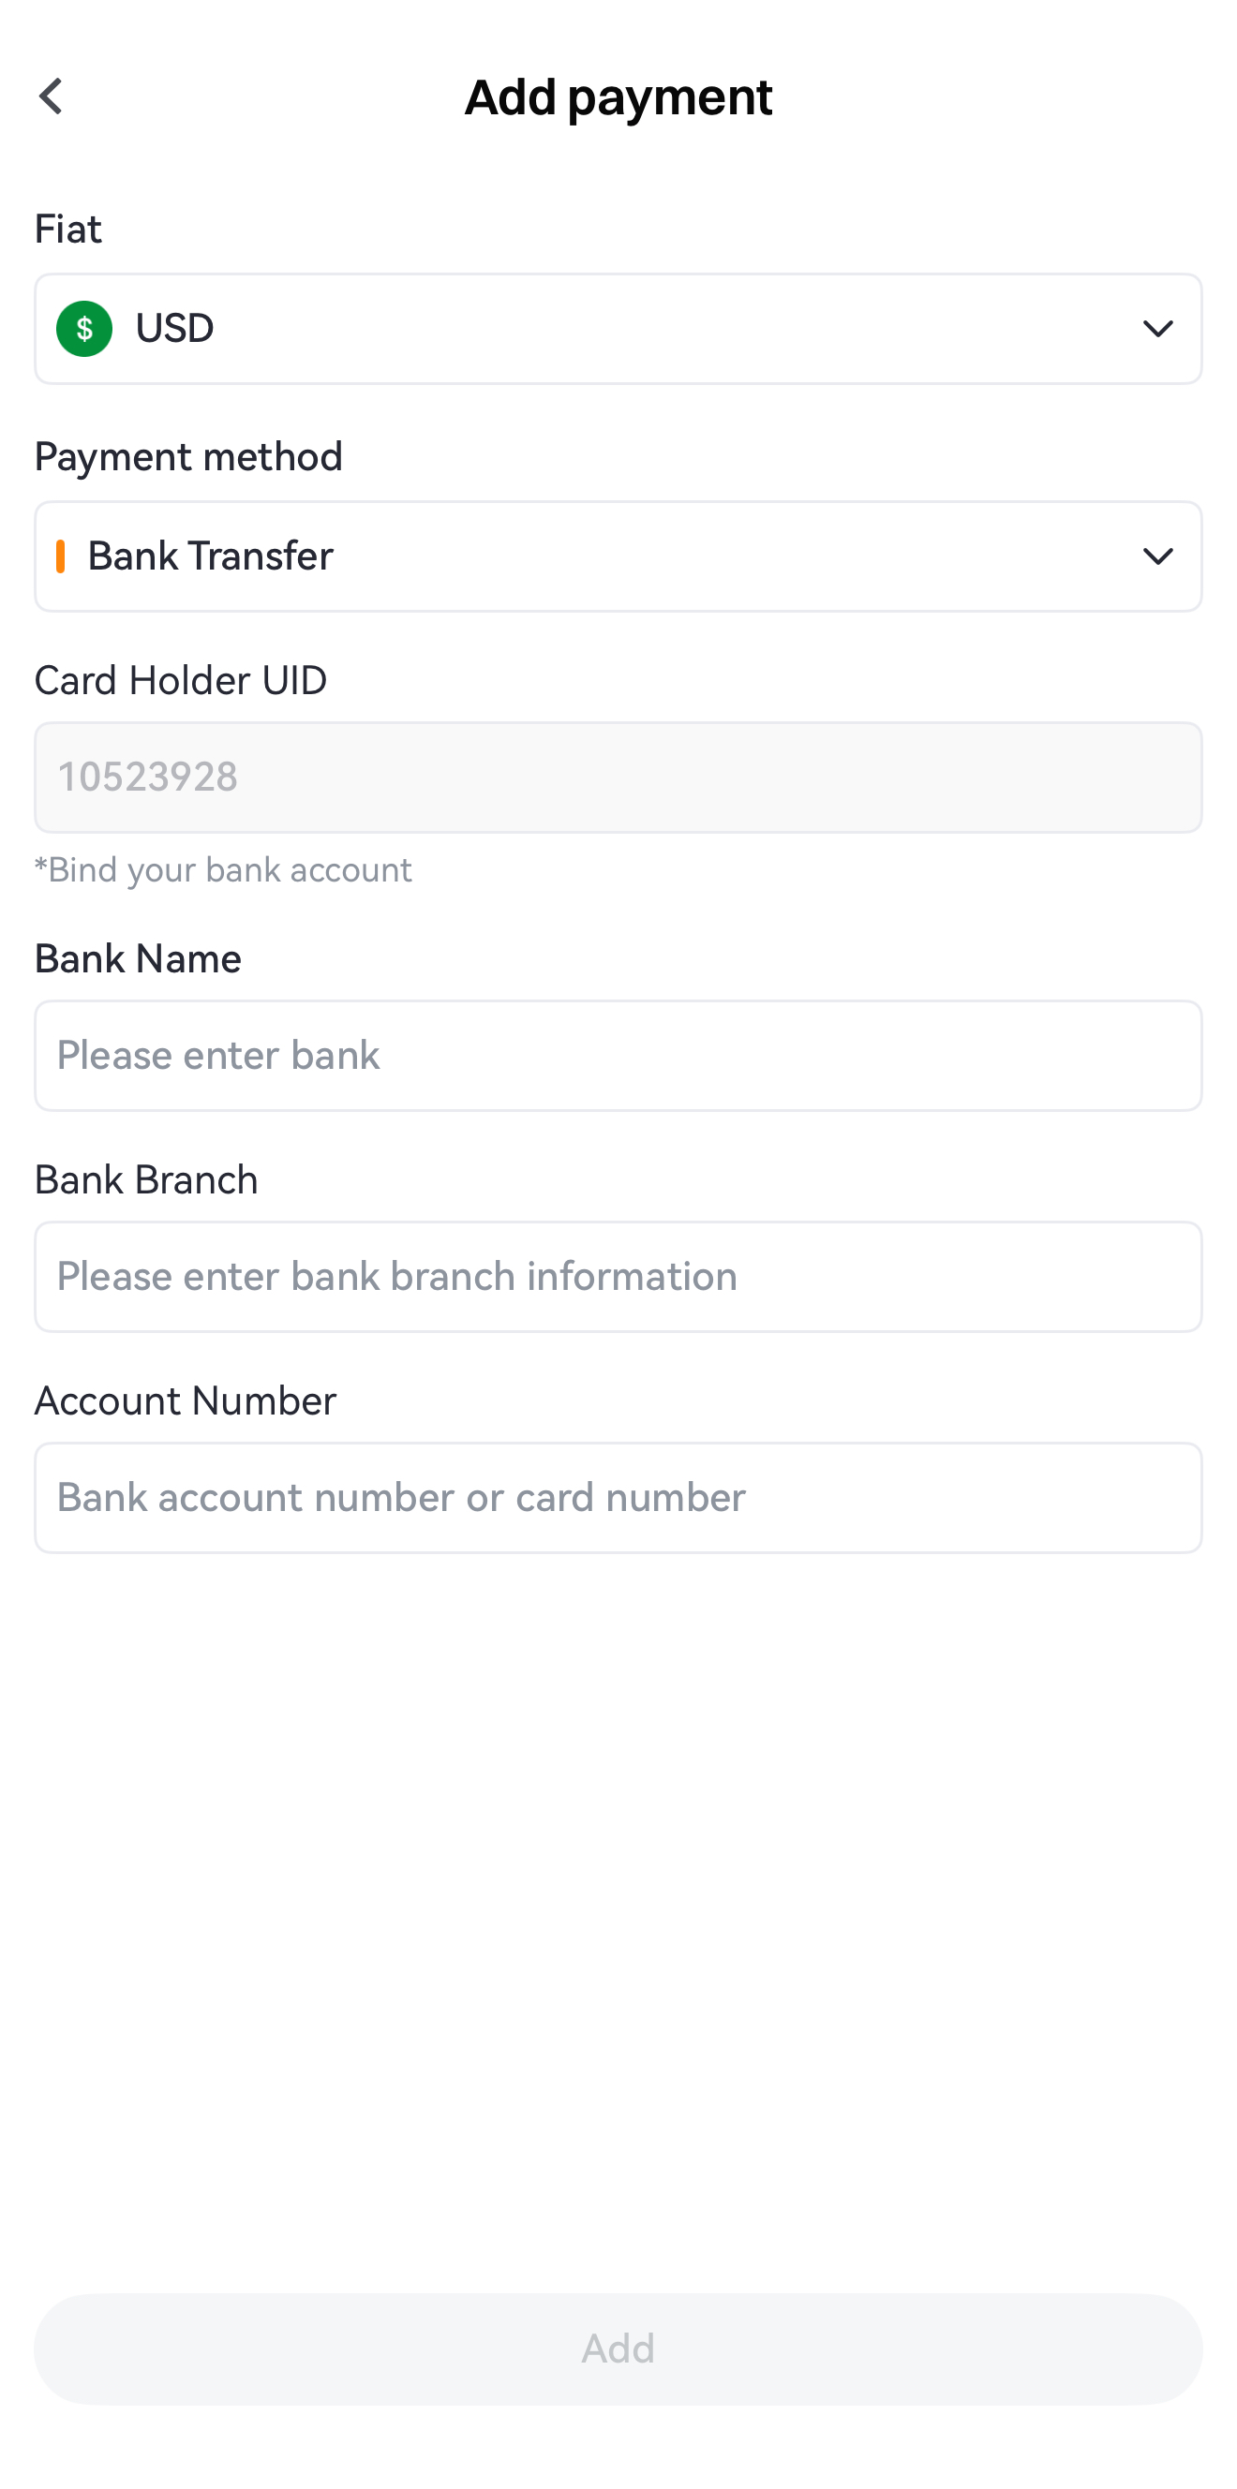Tap the Add payment page title
The width and height of the screenshot is (1237, 2489).
(618, 96)
